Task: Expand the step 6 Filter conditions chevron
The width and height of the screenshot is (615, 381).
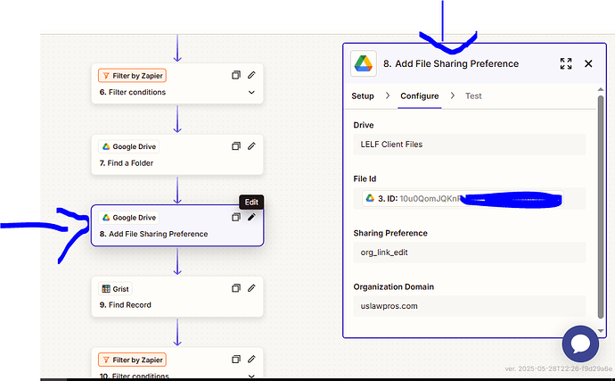Action: pos(251,92)
